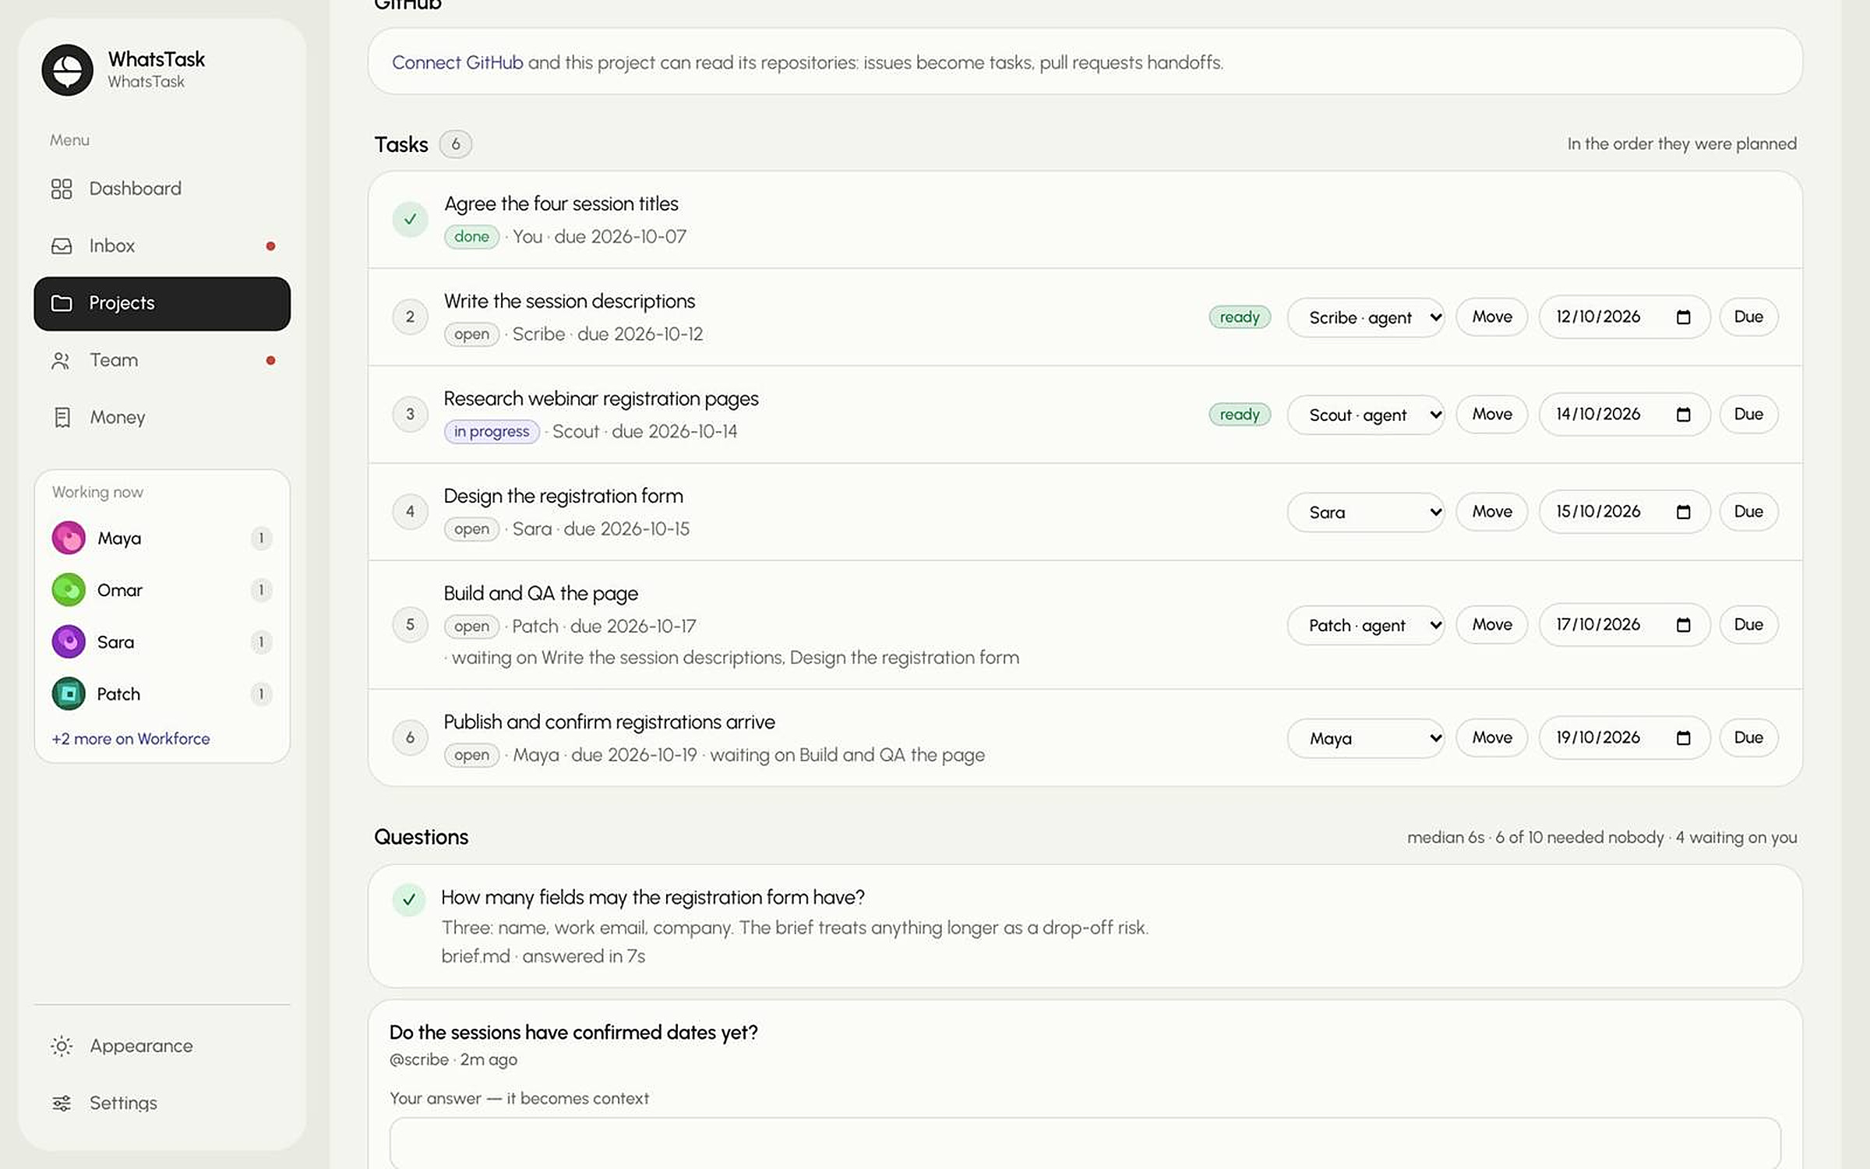Click the Money receipt icon
Image resolution: width=1870 pixels, height=1169 pixels.
[62, 418]
